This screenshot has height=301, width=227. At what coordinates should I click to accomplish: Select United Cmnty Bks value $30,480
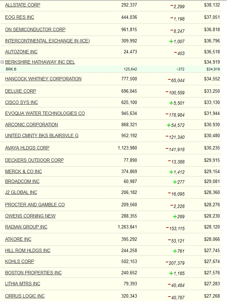(x=212, y=136)
